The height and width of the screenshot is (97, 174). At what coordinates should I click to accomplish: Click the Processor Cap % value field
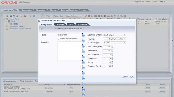[107, 66]
